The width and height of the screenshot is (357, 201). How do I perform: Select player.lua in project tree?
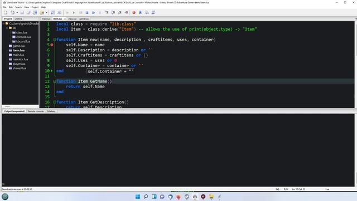click(x=19, y=64)
